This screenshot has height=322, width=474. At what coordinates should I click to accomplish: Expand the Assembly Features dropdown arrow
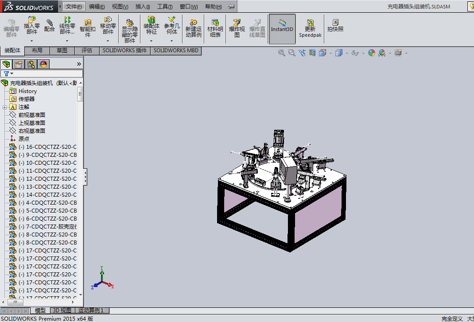tap(152, 40)
